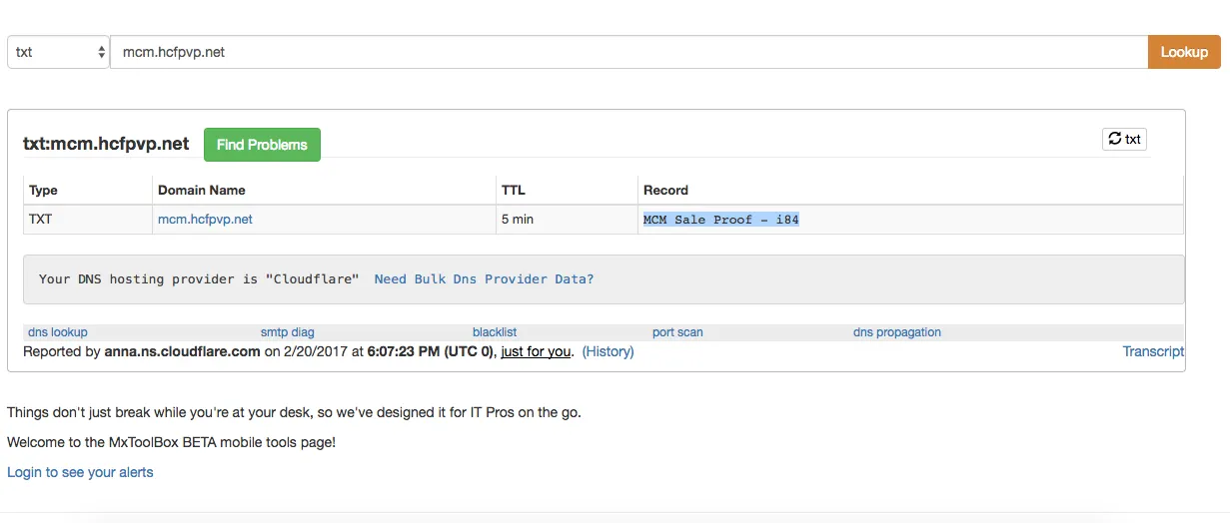The height and width of the screenshot is (523, 1230).
Task: Select the blacklist tool link
Action: (495, 332)
